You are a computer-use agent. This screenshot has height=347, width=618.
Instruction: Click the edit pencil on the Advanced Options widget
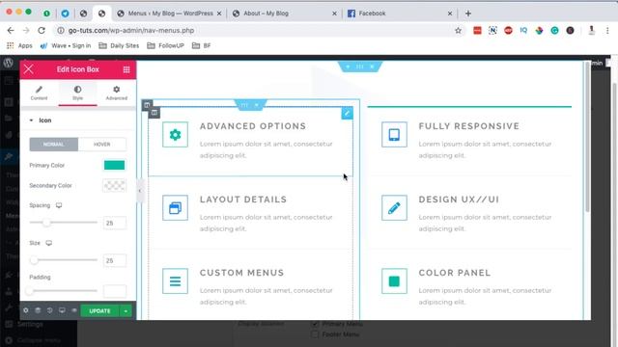click(x=347, y=114)
